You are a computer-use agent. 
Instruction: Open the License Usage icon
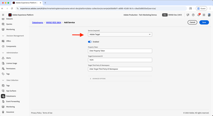click(x=3, y=63)
